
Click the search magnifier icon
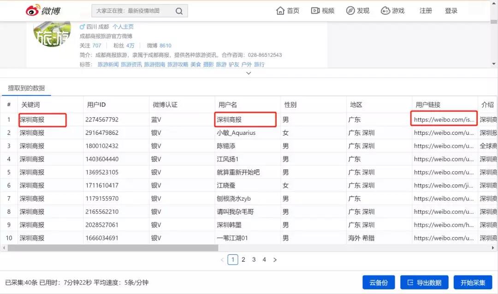tap(179, 11)
